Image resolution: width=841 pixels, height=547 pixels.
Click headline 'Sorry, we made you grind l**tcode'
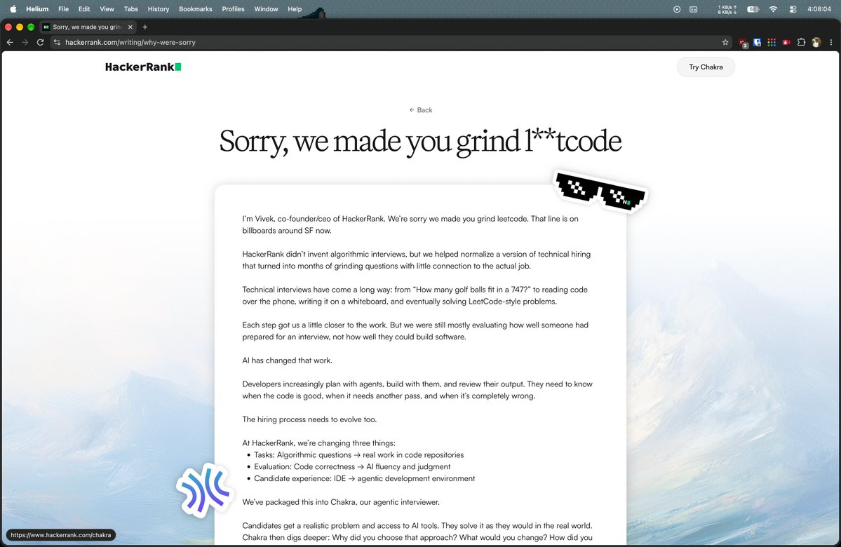tap(420, 141)
